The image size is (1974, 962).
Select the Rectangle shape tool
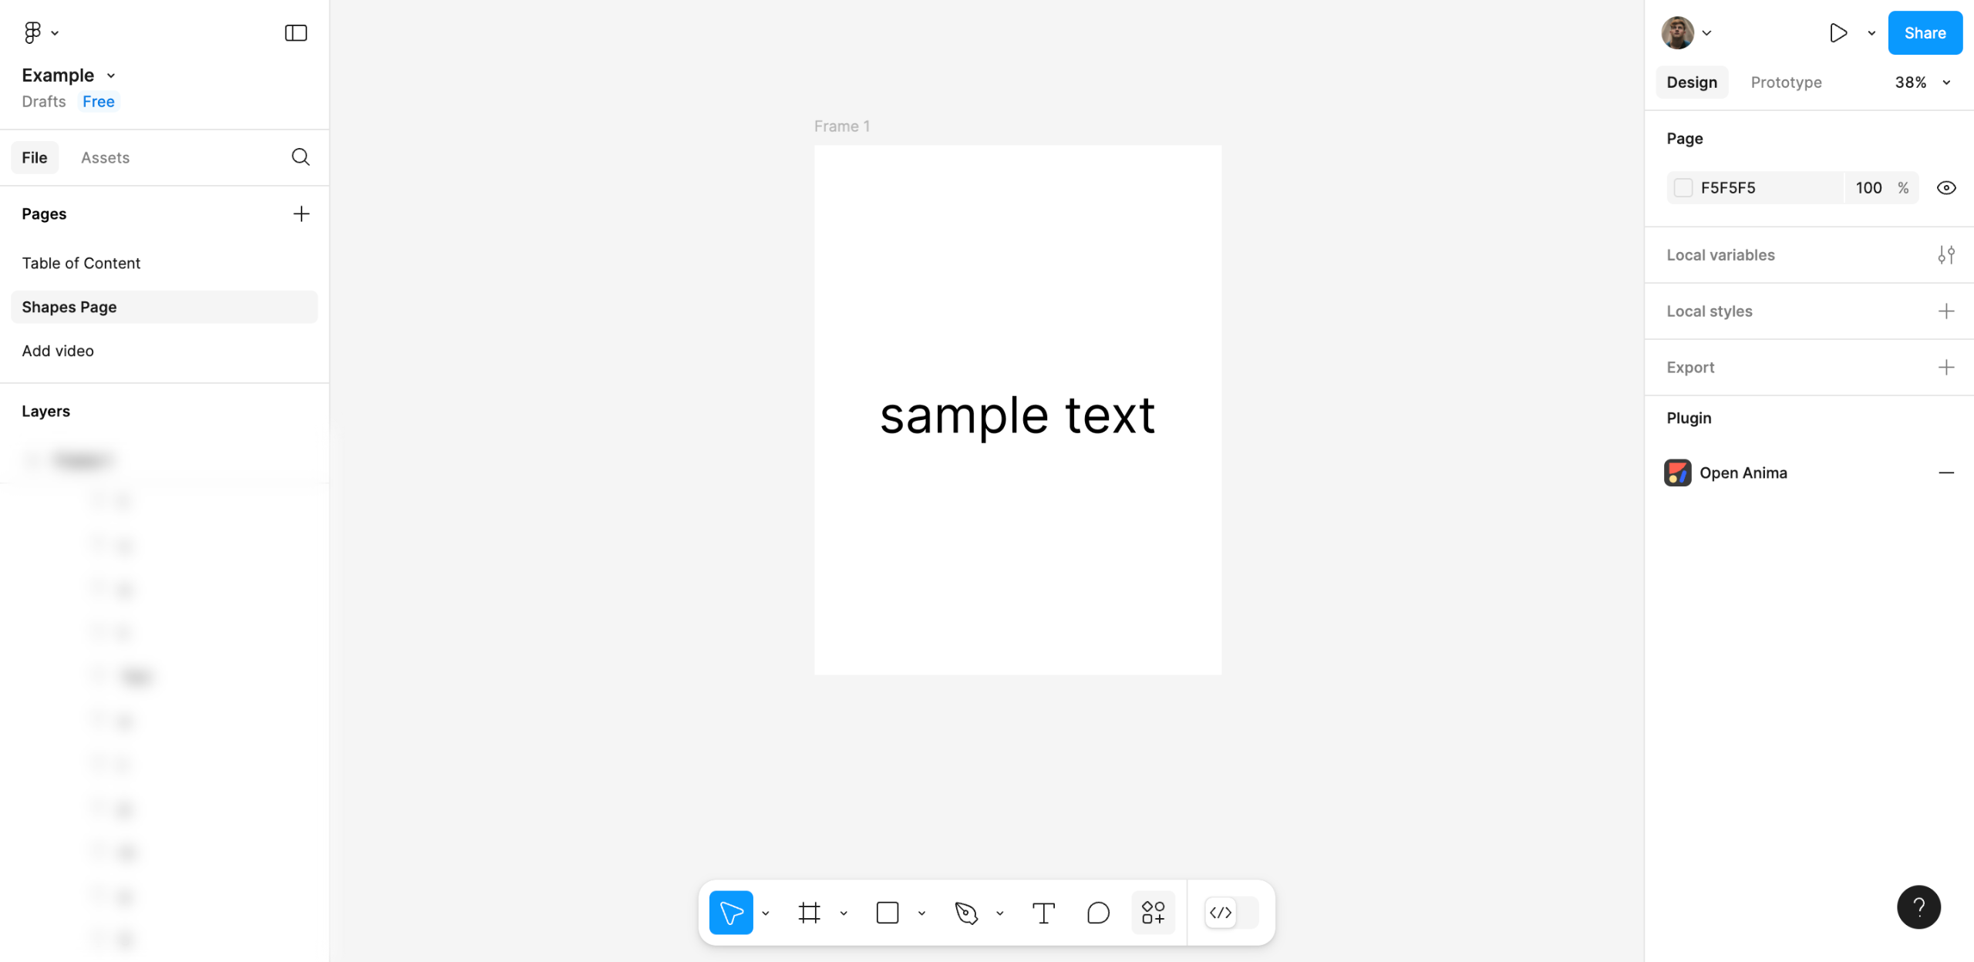888,913
